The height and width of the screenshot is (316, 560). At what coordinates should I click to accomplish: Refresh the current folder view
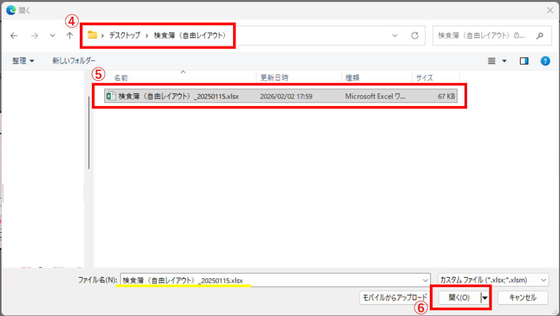point(415,36)
